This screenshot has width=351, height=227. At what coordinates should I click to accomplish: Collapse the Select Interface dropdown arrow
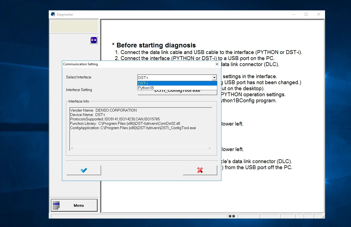214,78
